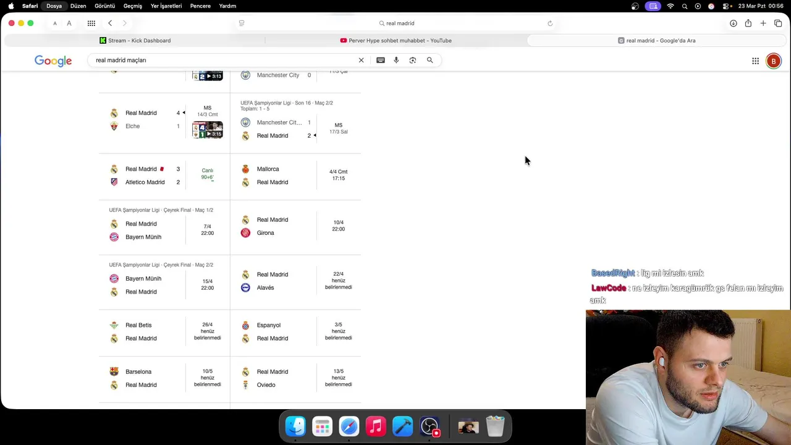
Task: Open the on-screen keyboard input tool icon
Action: pyautogui.click(x=381, y=60)
